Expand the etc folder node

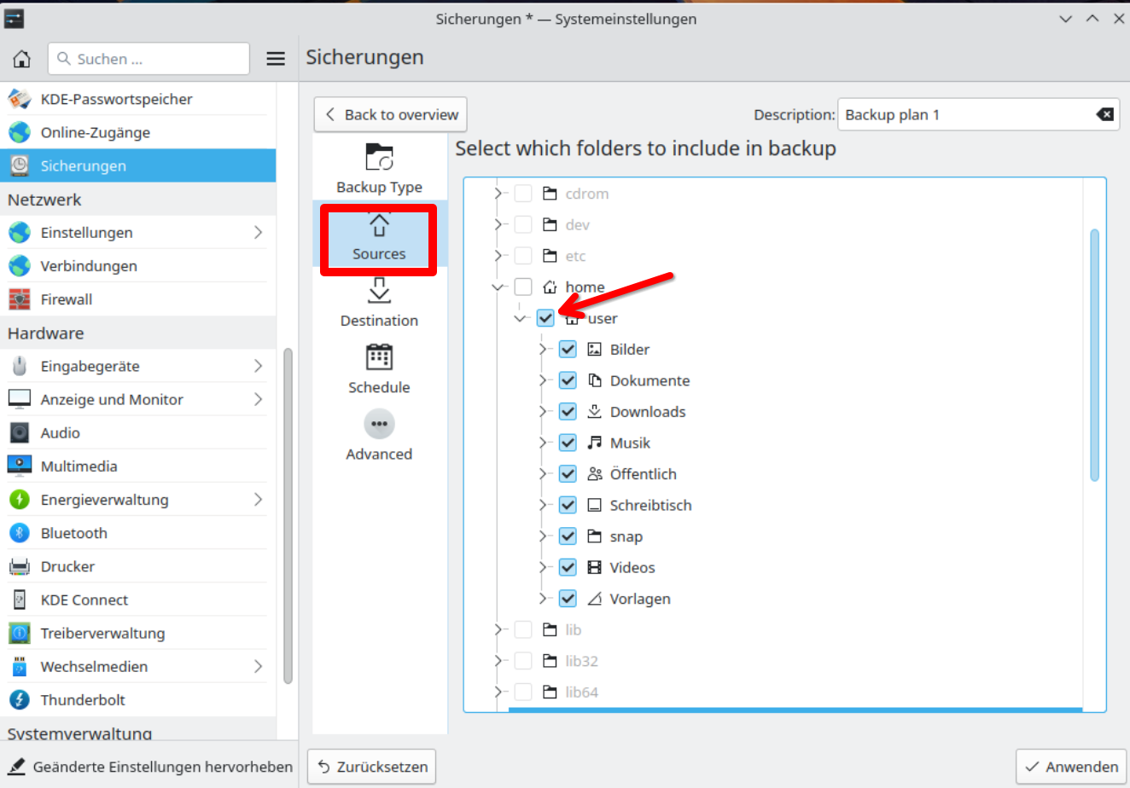(498, 256)
